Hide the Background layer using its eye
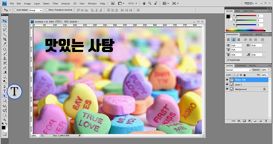The image size is (273, 144). coord(228,89)
